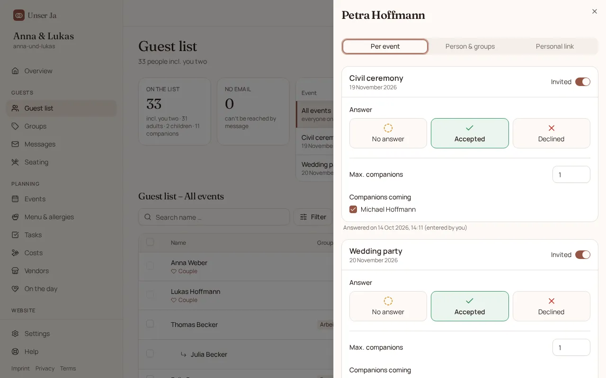606x378 pixels.
Task: Open the Imprint link
Action: pos(20,369)
